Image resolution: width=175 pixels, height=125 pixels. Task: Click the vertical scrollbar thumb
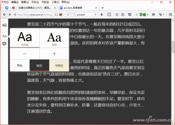click(173, 47)
